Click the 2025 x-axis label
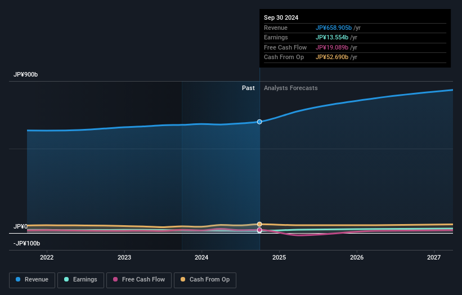The width and height of the screenshot is (462, 295). tap(279, 257)
